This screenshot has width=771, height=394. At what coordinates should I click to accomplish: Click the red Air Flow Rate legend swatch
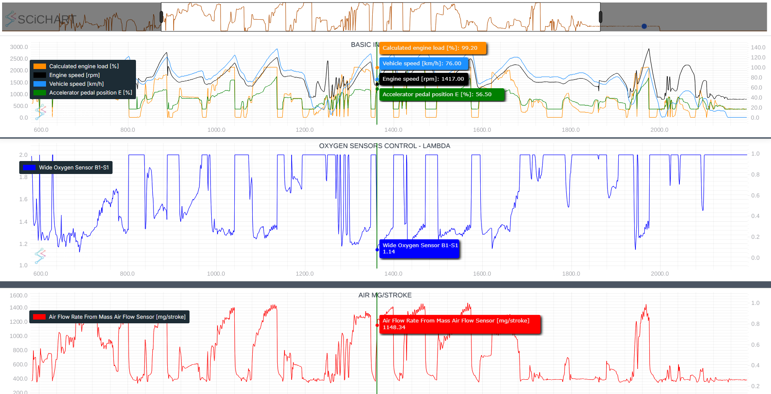pyautogui.click(x=39, y=317)
